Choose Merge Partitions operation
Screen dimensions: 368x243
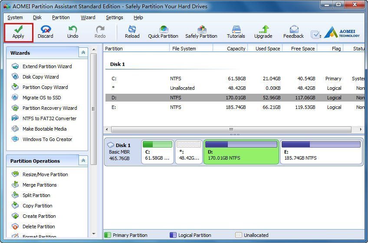click(x=34, y=185)
